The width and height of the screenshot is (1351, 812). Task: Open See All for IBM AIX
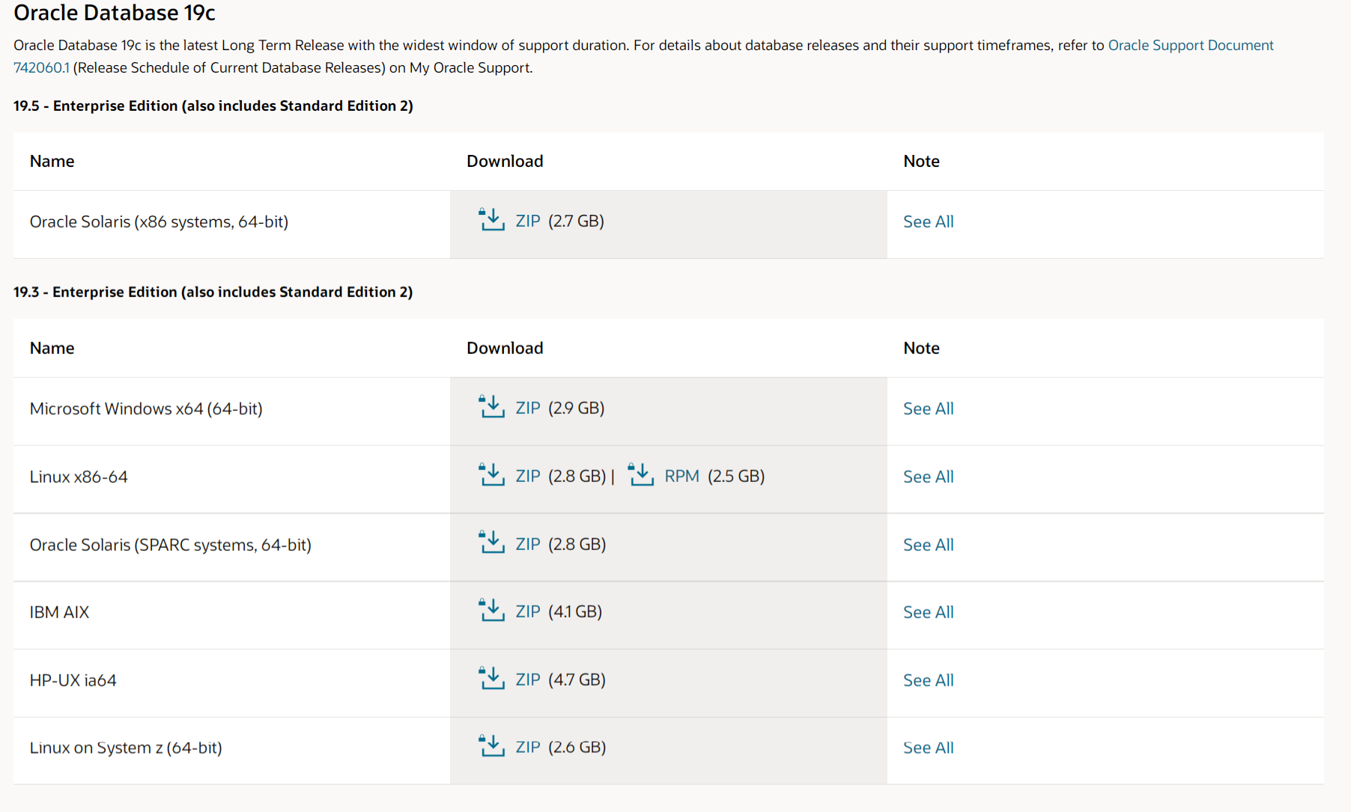[928, 612]
